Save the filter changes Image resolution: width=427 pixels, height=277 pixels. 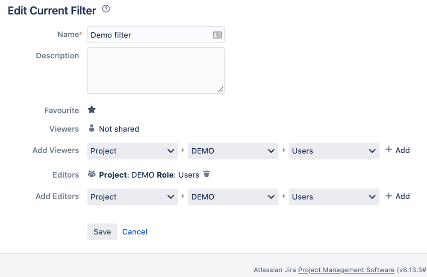tap(103, 232)
